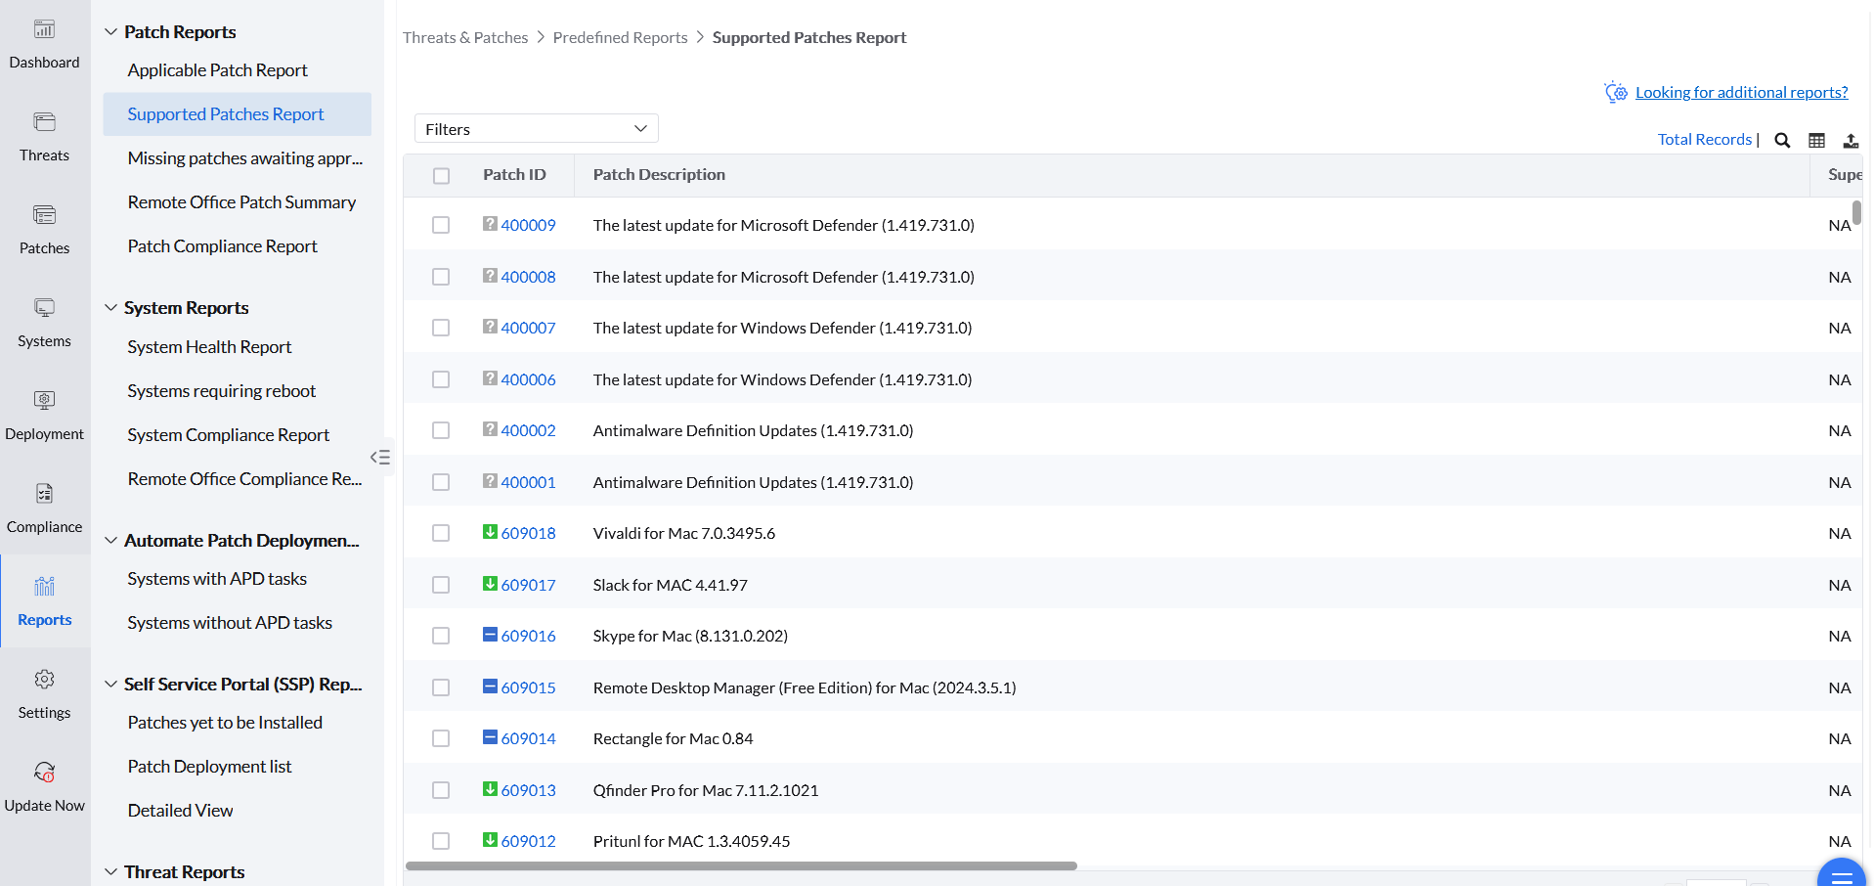This screenshot has height=886, width=1874.
Task: Open the Deployment sidebar icon
Action: pos(44,400)
